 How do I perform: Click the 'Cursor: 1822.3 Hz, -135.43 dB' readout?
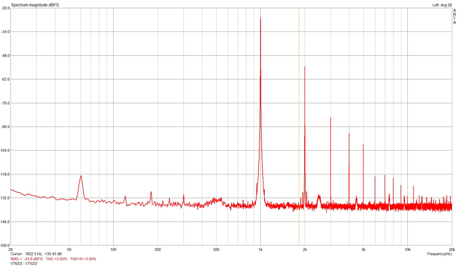(x=36, y=254)
